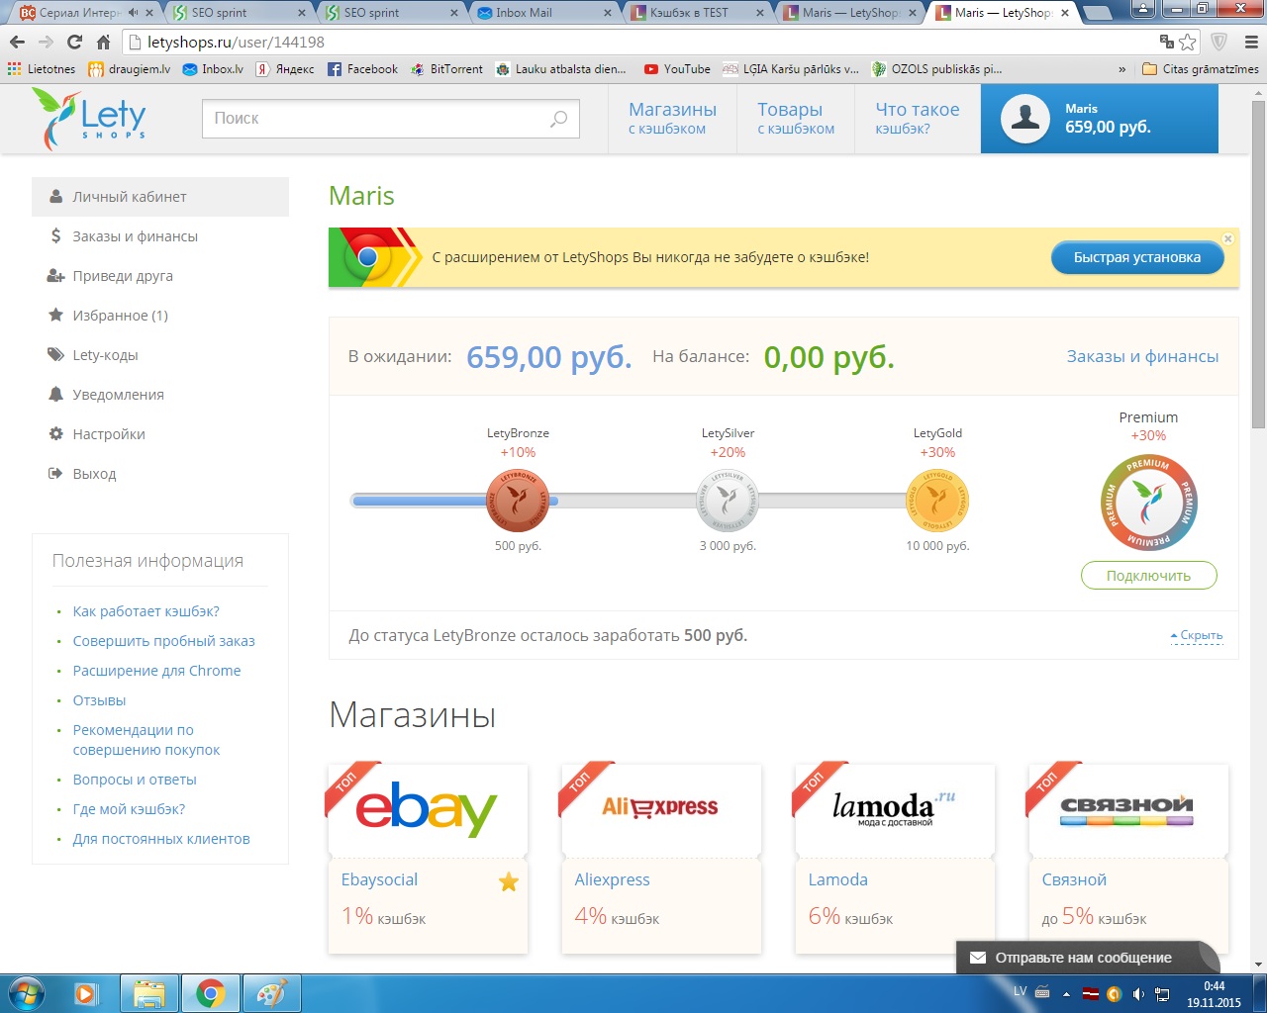
Task: Expand the bookmarks overflow chevron
Action: [x=1121, y=69]
